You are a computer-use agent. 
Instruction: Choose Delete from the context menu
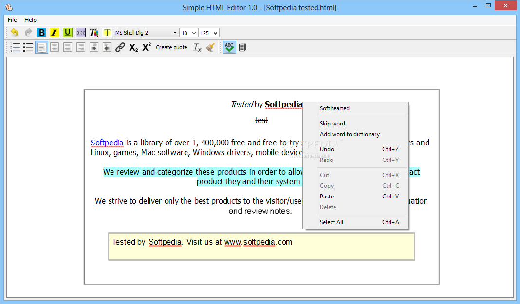tap(355, 207)
